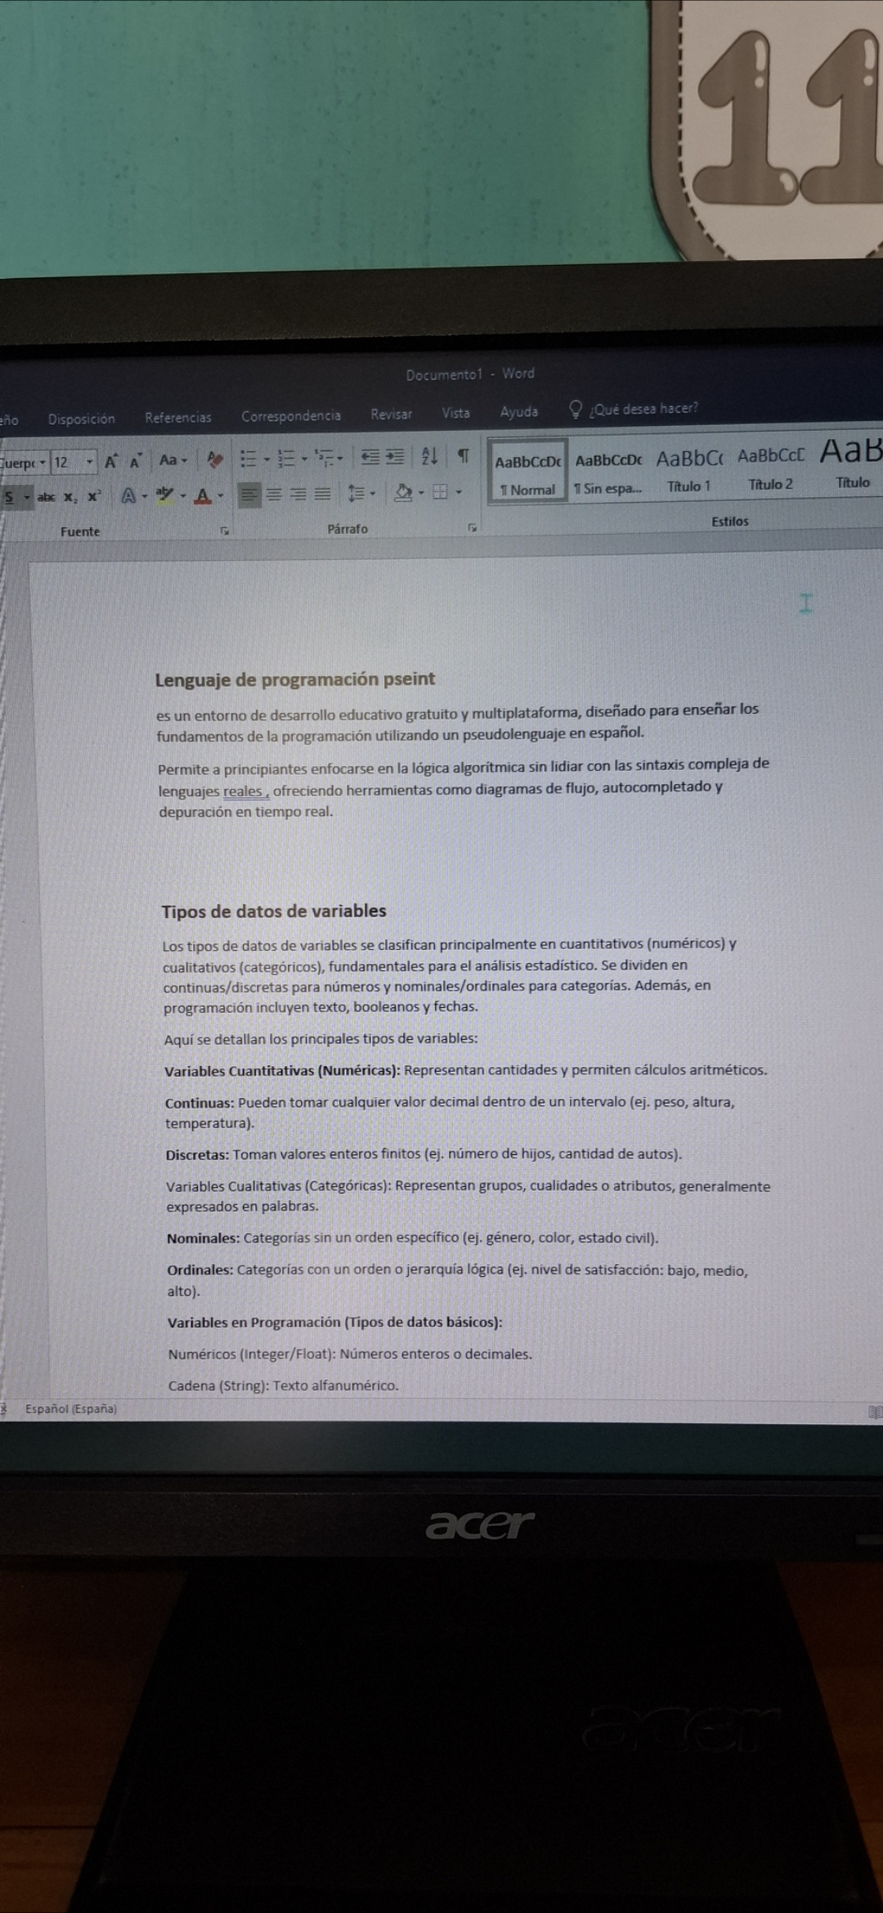Click the Decrease Indent icon
The width and height of the screenshot is (883, 1913).
(370, 458)
